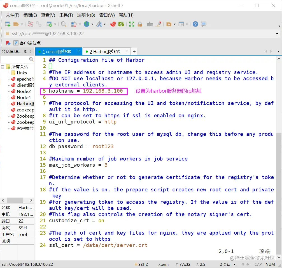Close the Harbor服务器 tab
282x268 pixels.
[x=127, y=51]
